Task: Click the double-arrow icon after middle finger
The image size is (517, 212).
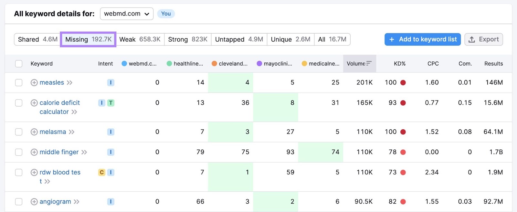Action: point(84,152)
